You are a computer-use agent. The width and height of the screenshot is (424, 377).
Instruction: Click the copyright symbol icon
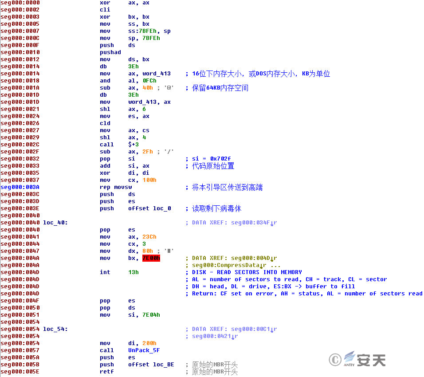click(335, 360)
